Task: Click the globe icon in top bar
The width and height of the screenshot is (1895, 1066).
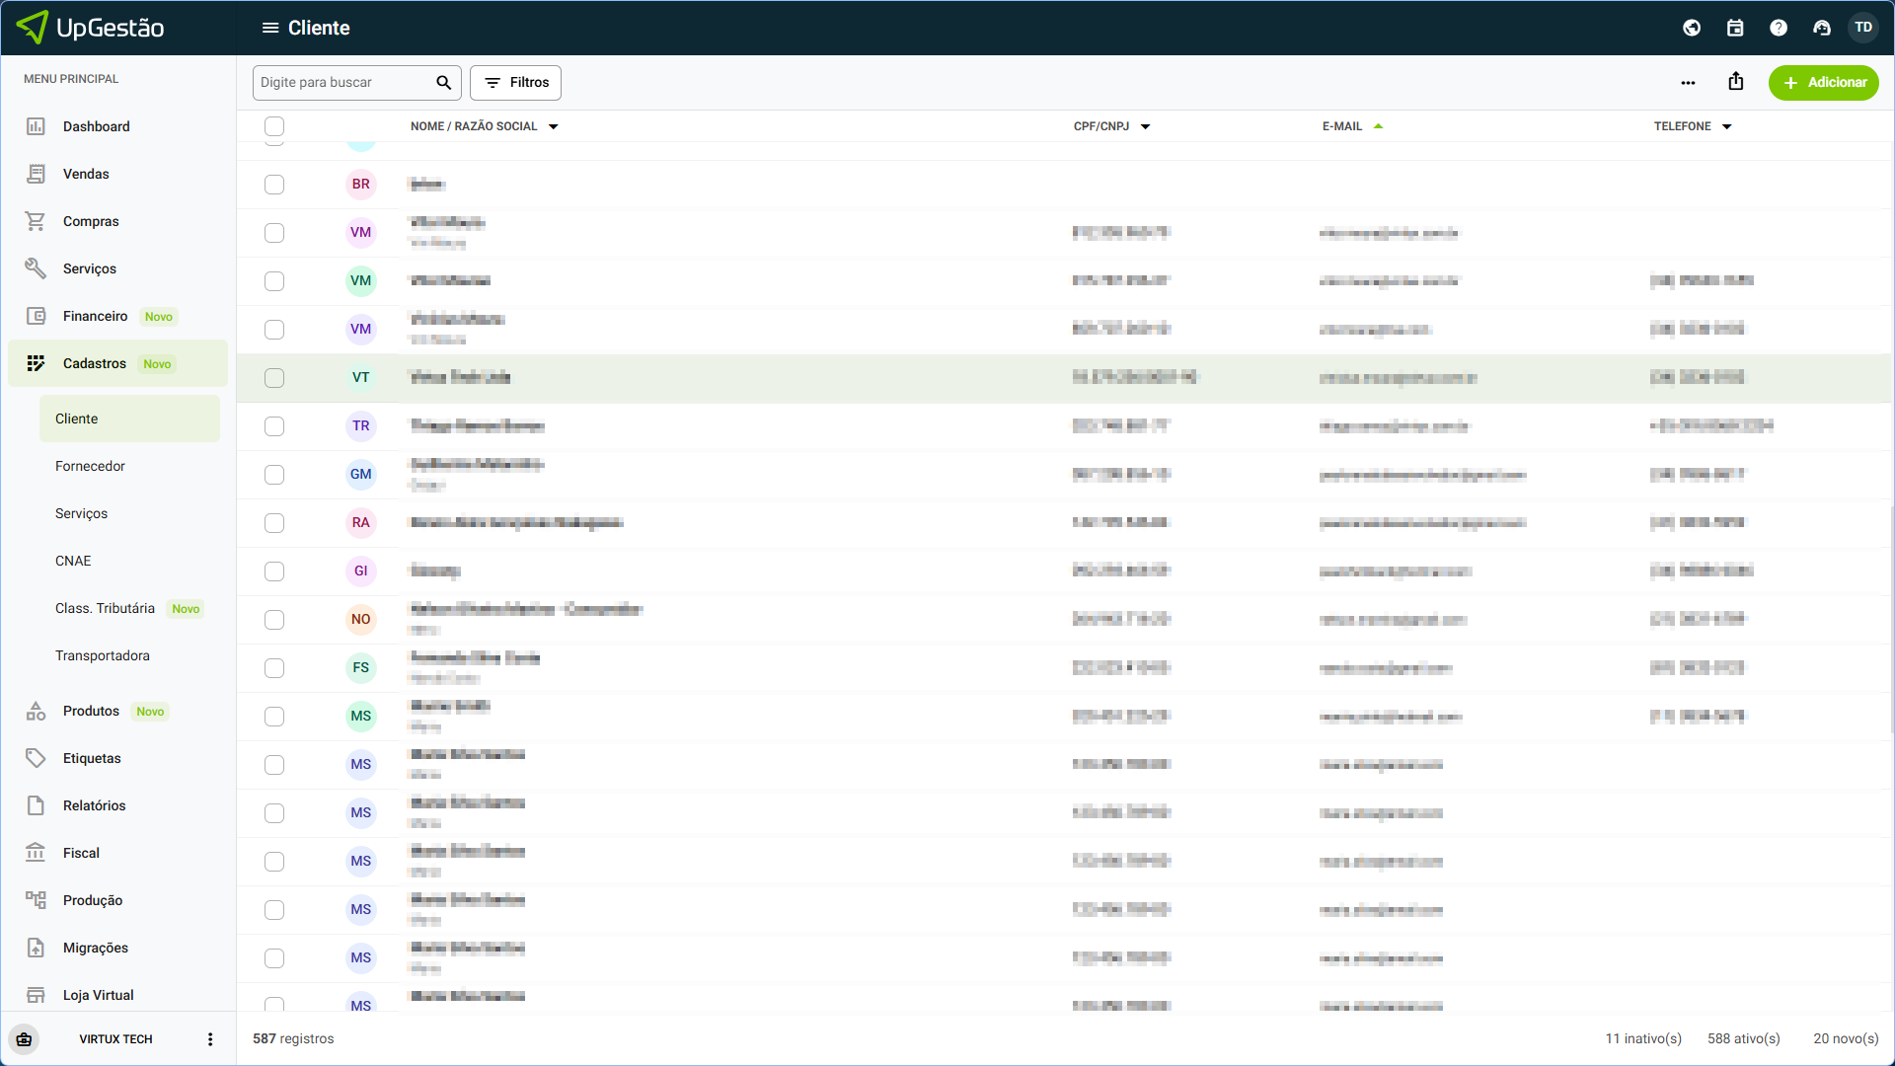Action: 1692,28
